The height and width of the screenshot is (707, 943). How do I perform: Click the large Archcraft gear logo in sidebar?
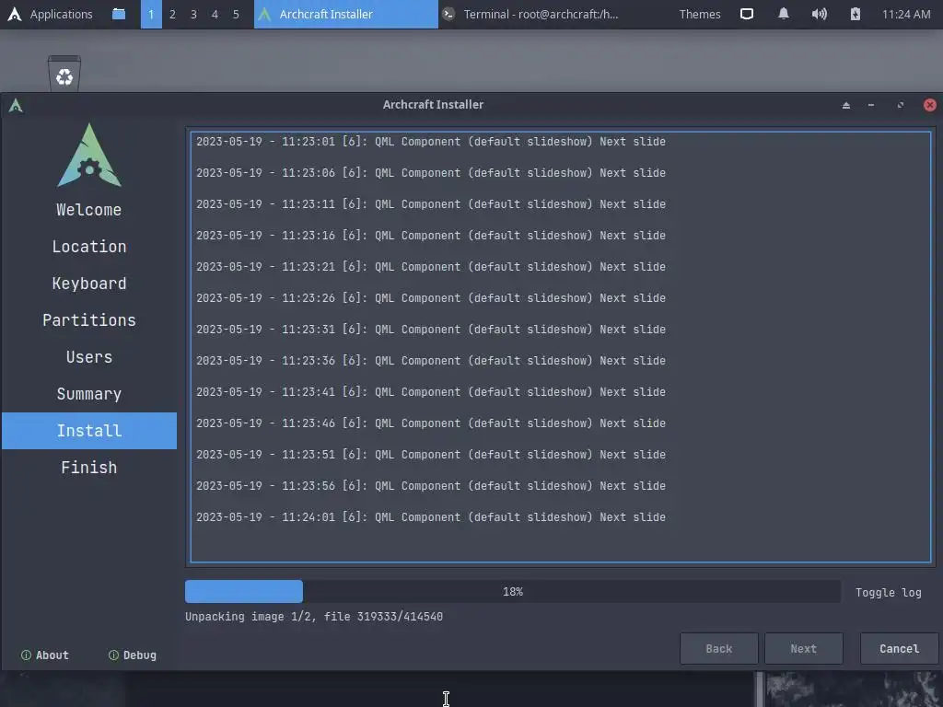point(89,155)
